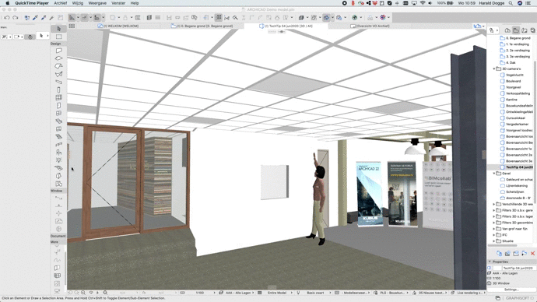Select the Wall tool icon in toolbox
Image resolution: width=537 pixels, height=302 pixels.
click(58, 51)
